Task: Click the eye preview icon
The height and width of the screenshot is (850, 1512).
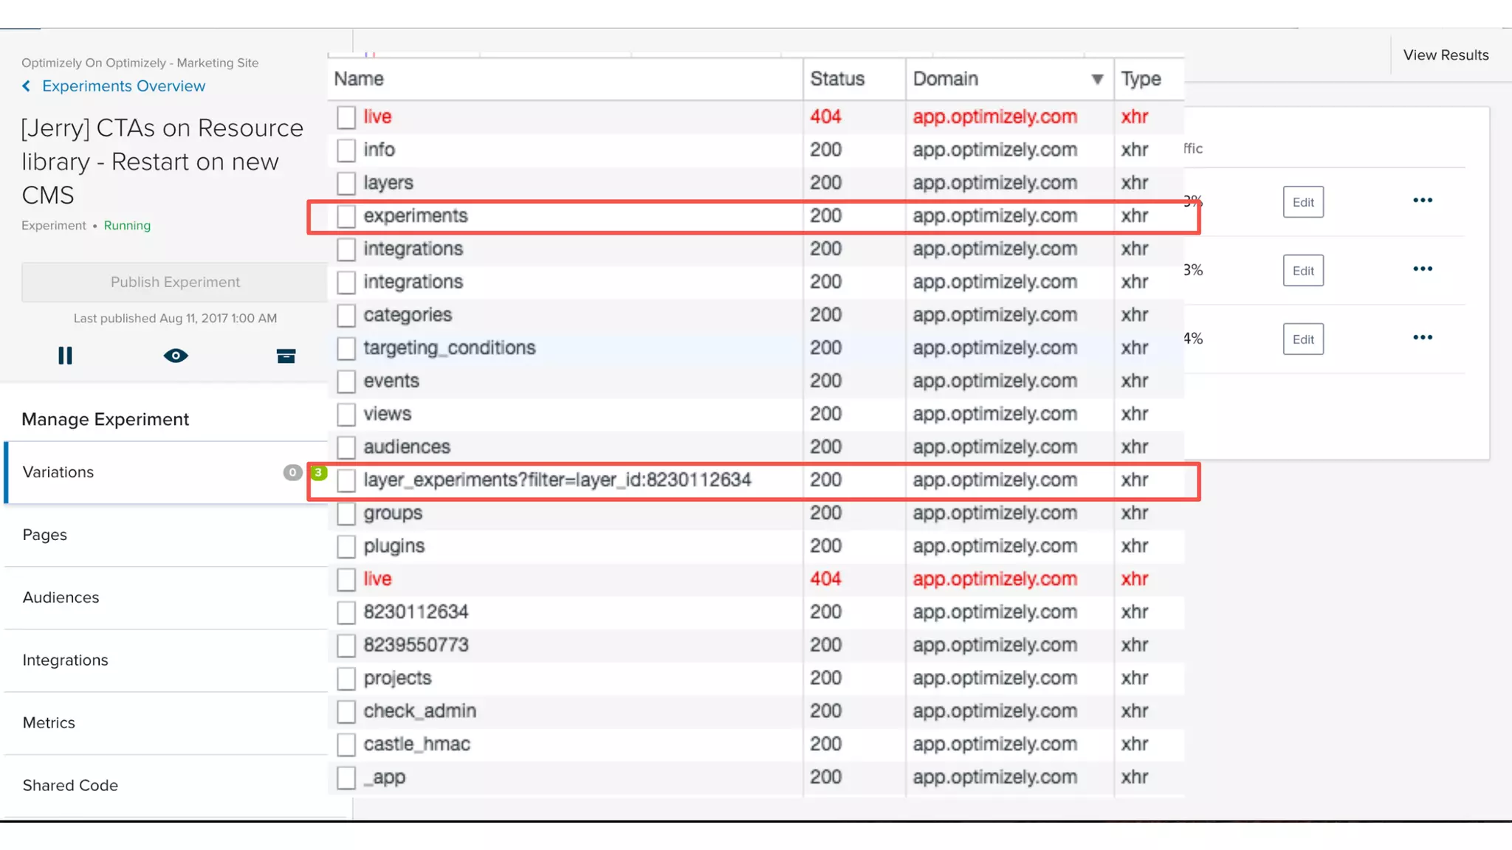Action: [x=176, y=356]
